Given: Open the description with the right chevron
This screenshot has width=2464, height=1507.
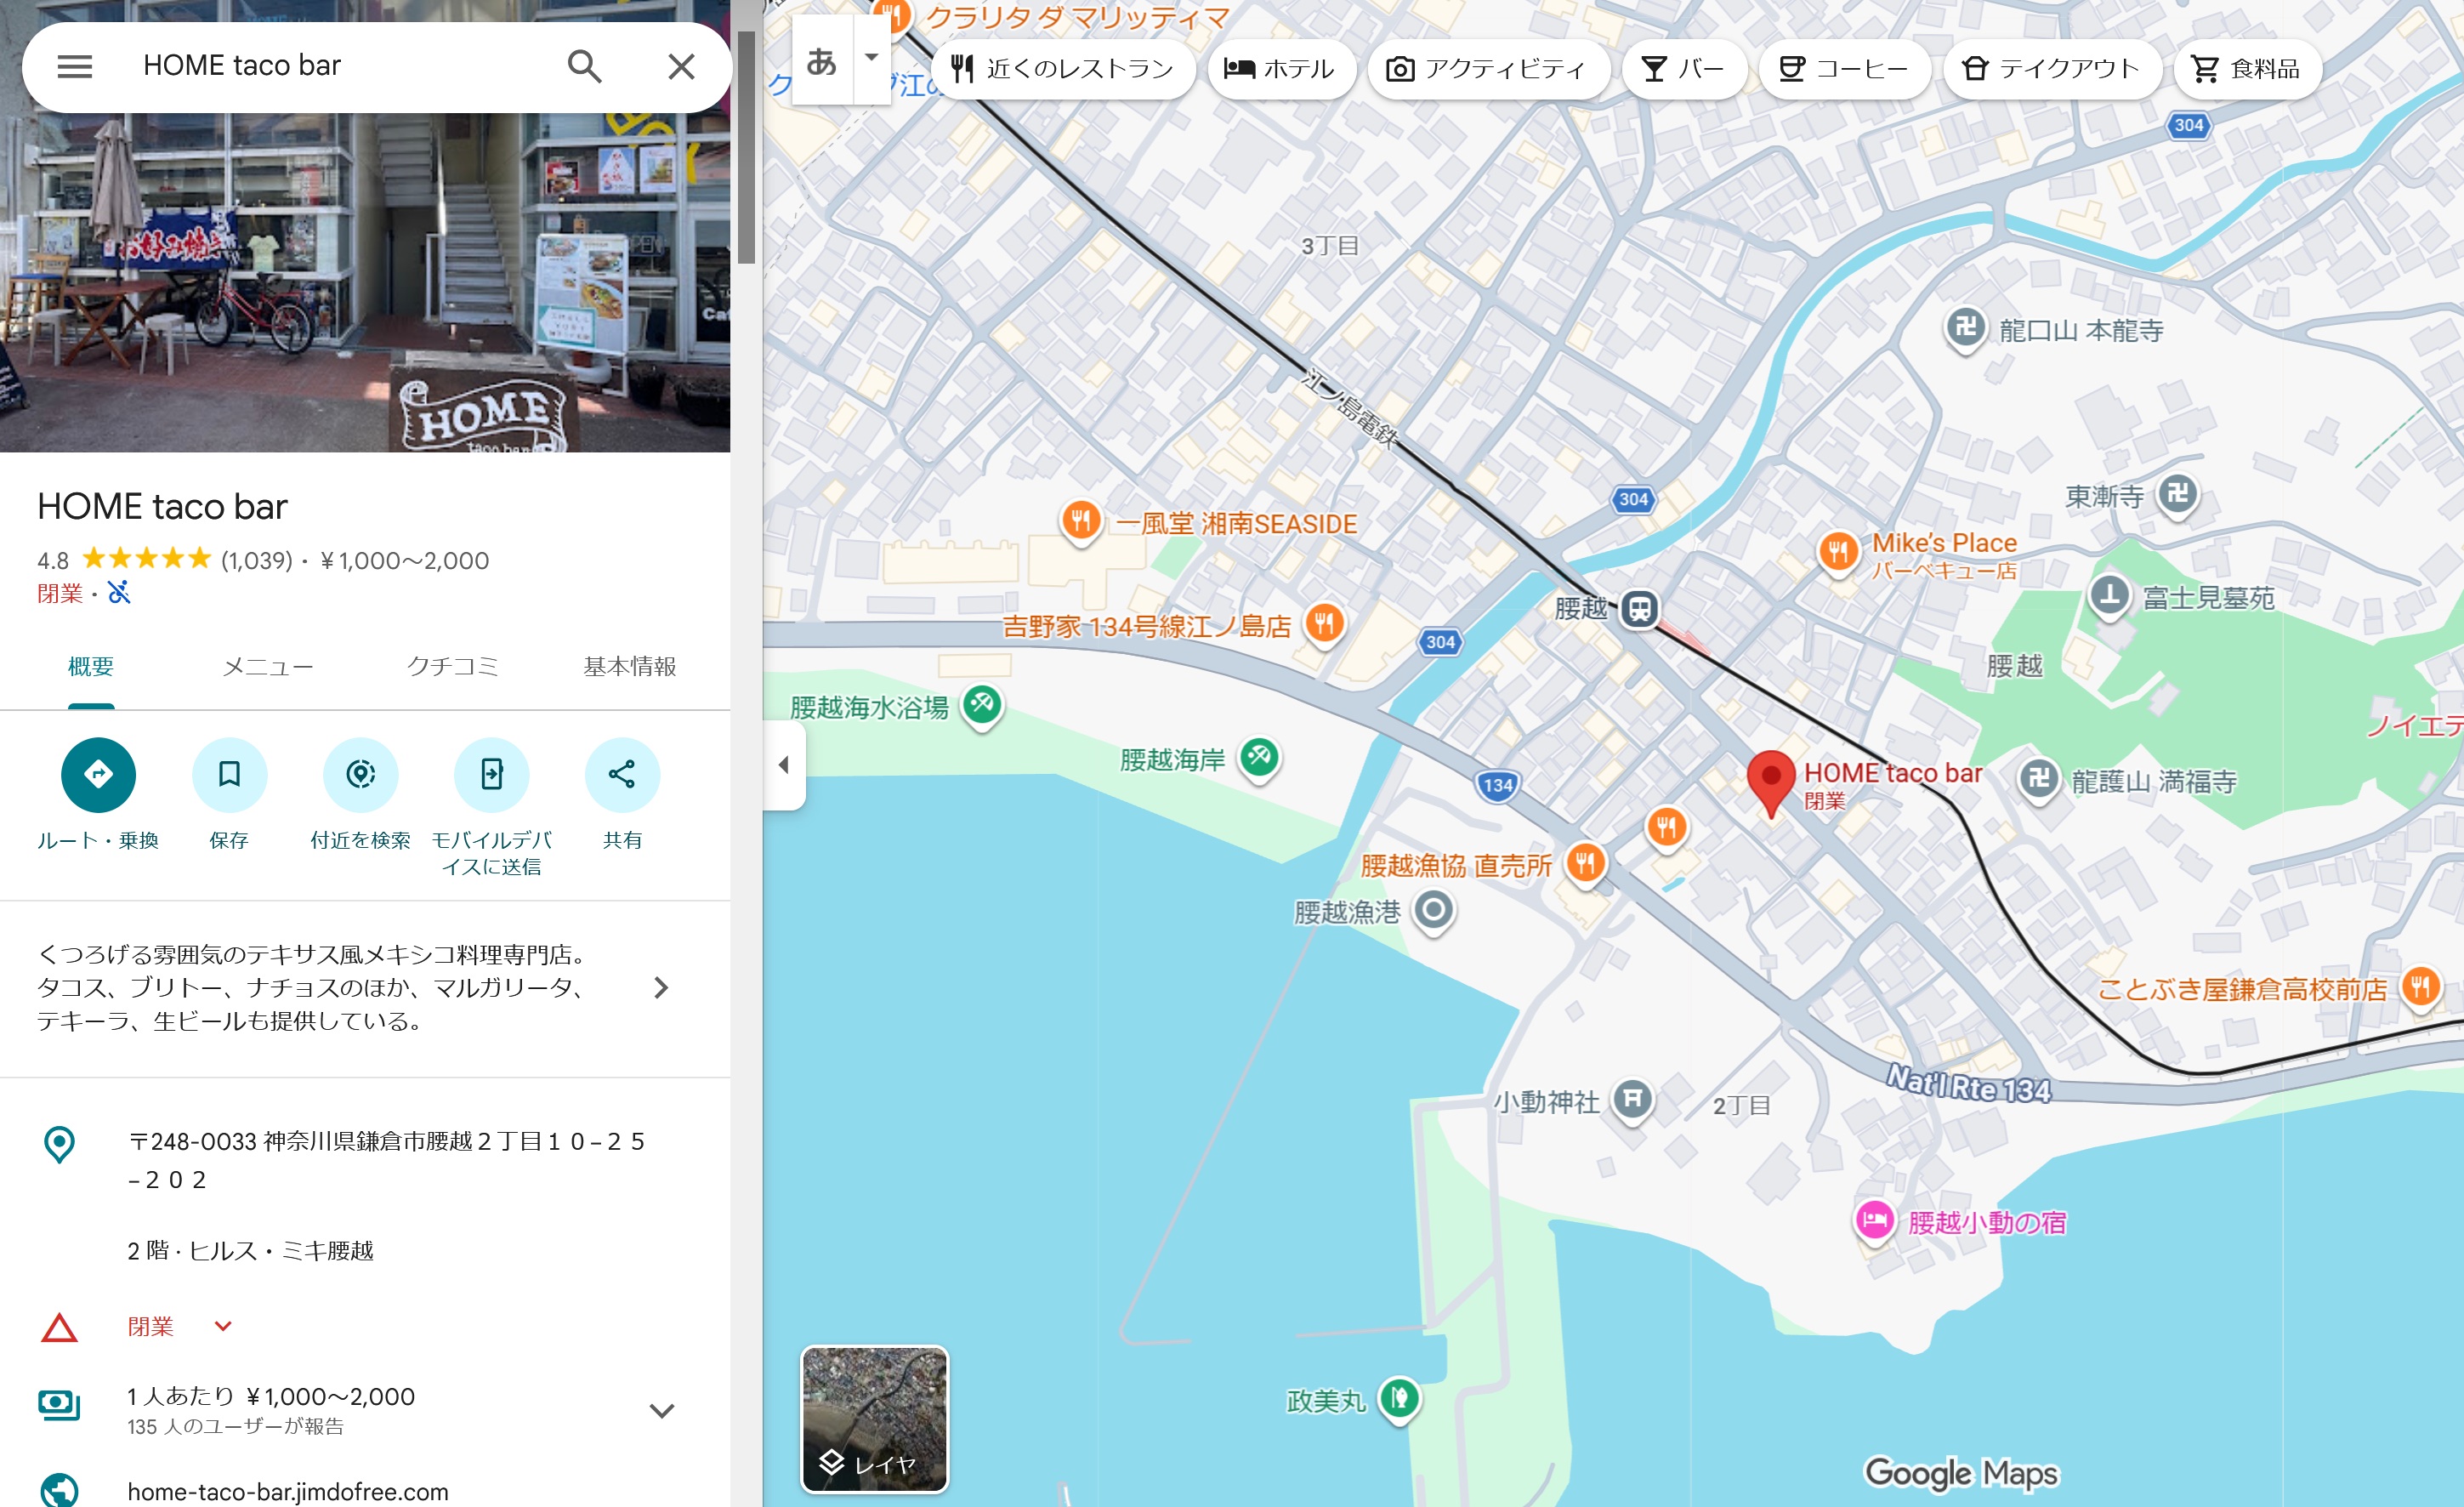Looking at the screenshot, I should (661, 988).
